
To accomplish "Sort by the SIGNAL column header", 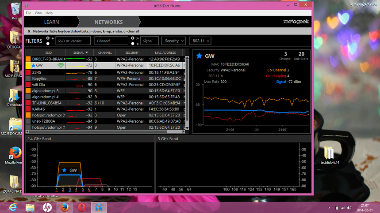I will (x=80, y=52).
